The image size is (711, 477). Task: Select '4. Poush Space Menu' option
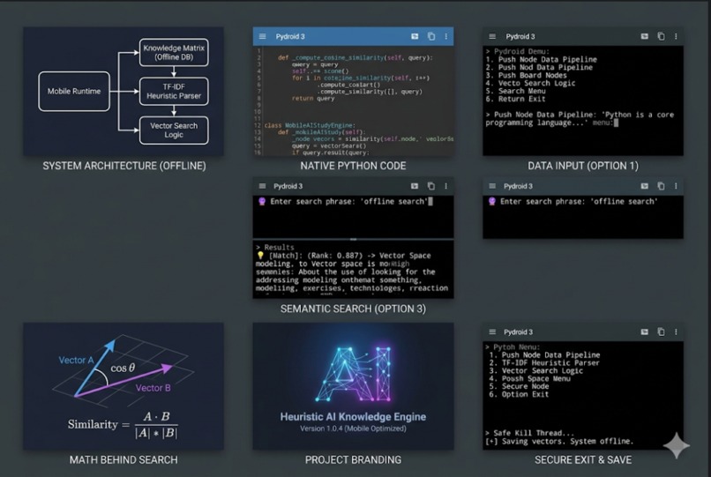(529, 378)
